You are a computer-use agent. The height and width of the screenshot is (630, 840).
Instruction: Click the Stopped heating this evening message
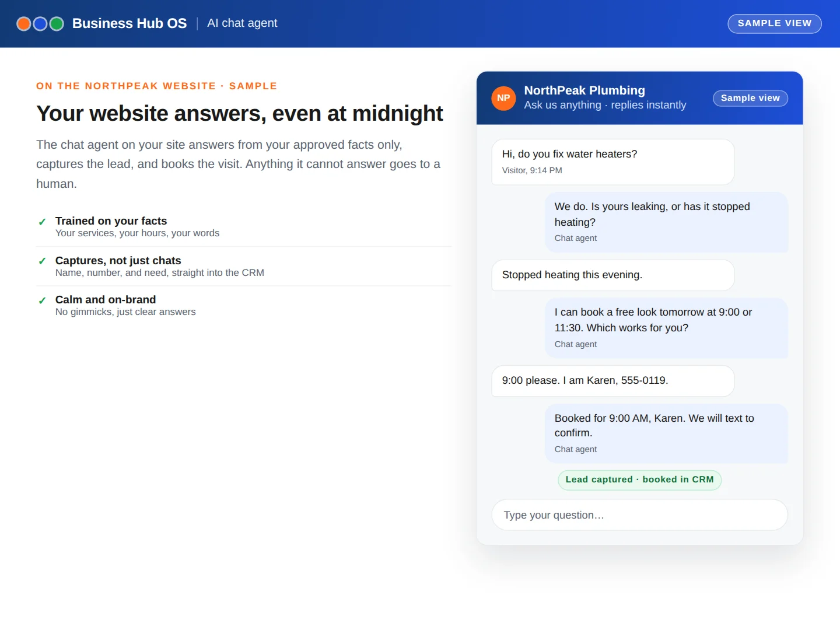coord(613,275)
